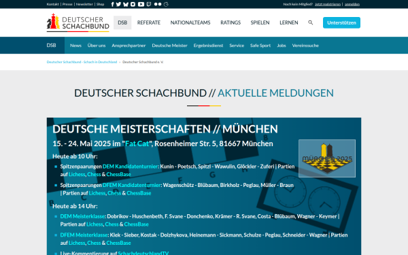Open the Fat Cat venue link
Viewport: 408px width, 255px height.
[x=137, y=143]
